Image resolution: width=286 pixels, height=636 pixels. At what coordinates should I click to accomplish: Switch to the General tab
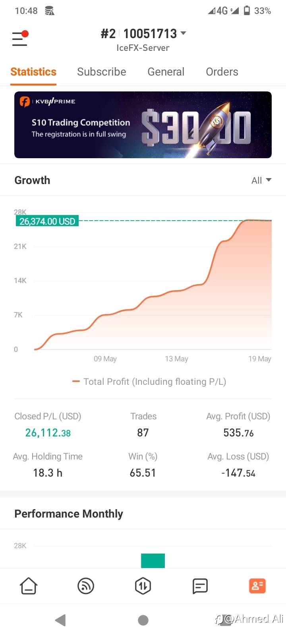pyautogui.click(x=166, y=72)
